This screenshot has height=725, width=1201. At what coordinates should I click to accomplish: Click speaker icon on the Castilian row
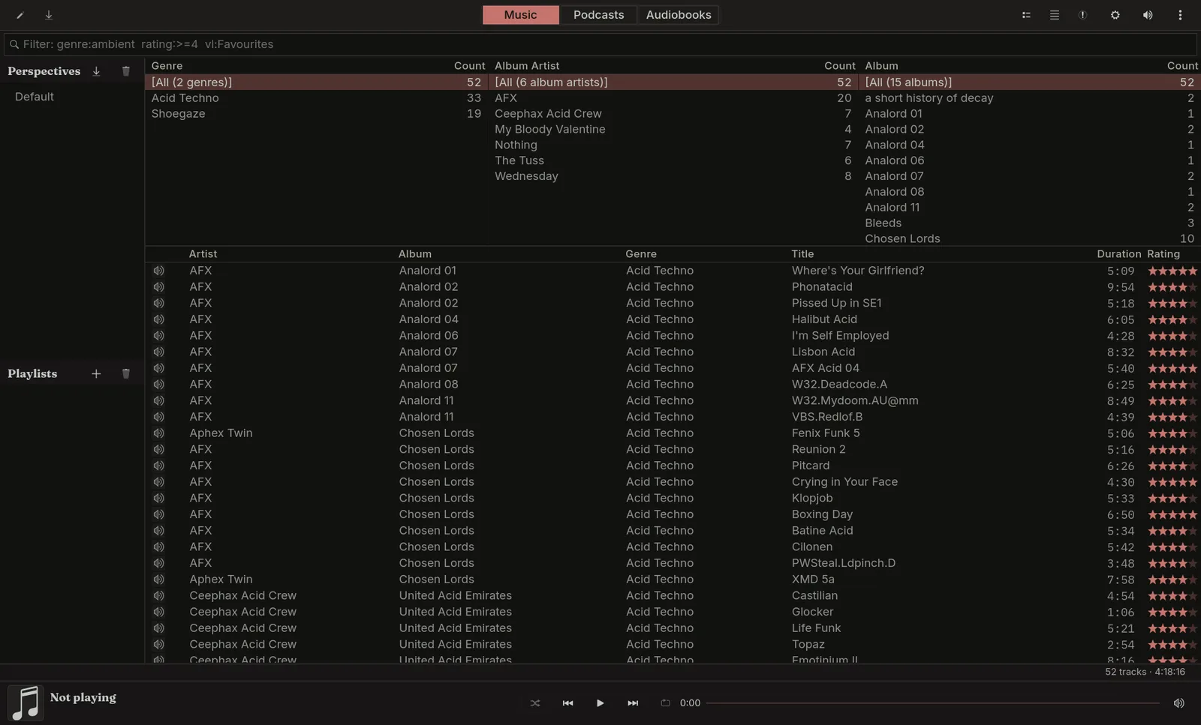click(x=158, y=596)
